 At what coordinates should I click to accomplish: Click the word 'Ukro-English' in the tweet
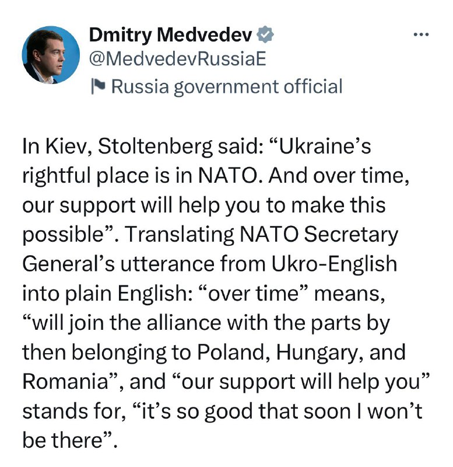(x=334, y=264)
